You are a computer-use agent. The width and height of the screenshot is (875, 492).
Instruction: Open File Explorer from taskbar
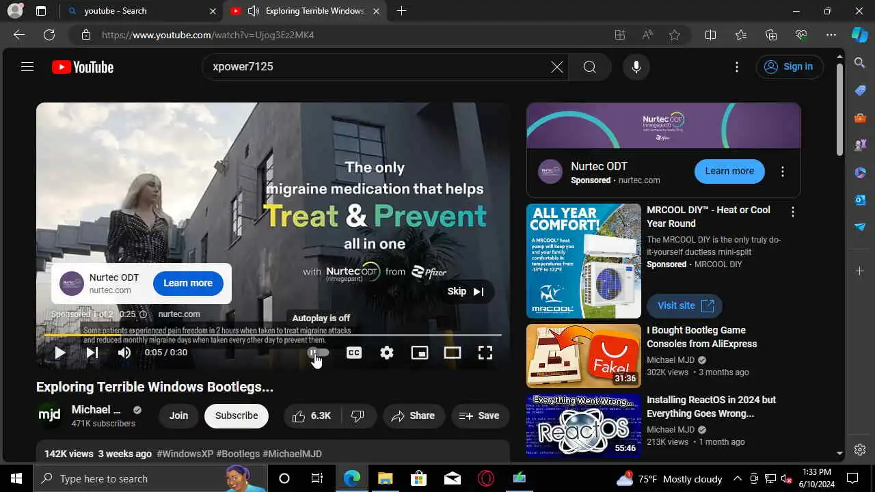tap(385, 478)
